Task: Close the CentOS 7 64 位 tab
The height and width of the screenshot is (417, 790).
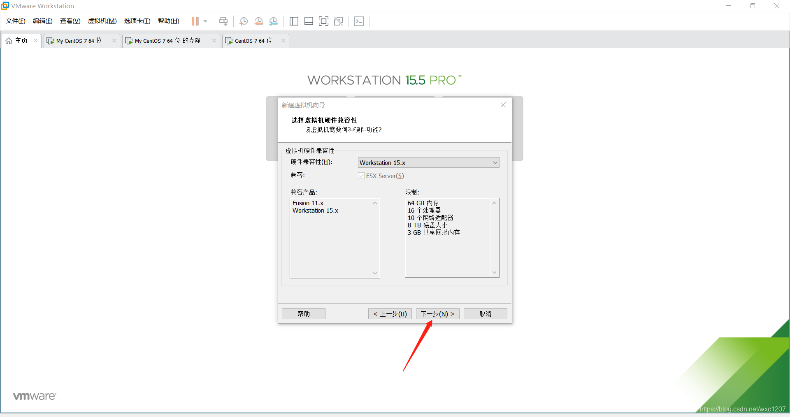Action: pyautogui.click(x=283, y=40)
